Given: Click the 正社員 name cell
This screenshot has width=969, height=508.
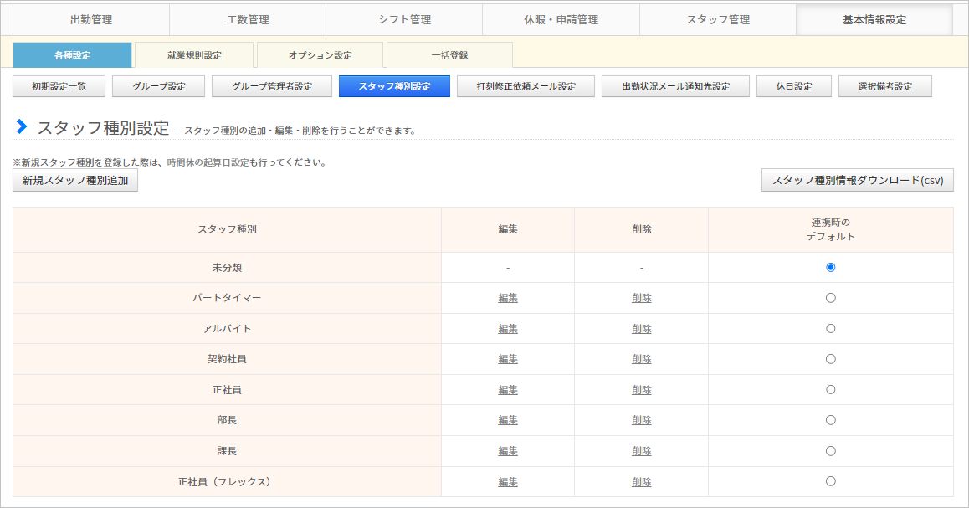Looking at the screenshot, I should pos(227,390).
